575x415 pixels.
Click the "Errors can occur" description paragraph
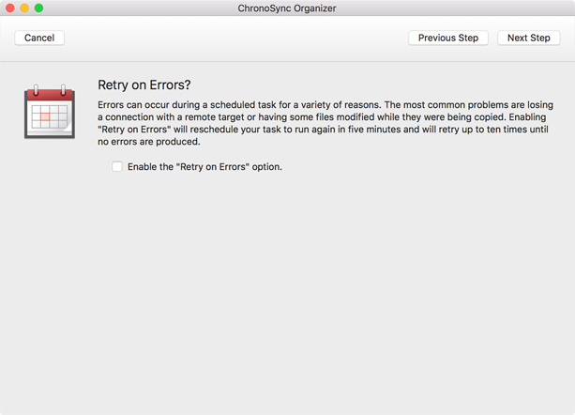(325, 123)
